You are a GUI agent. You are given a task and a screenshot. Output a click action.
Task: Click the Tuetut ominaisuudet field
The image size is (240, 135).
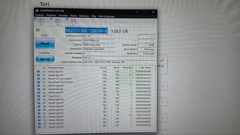pyautogui.click(x=119, y=62)
